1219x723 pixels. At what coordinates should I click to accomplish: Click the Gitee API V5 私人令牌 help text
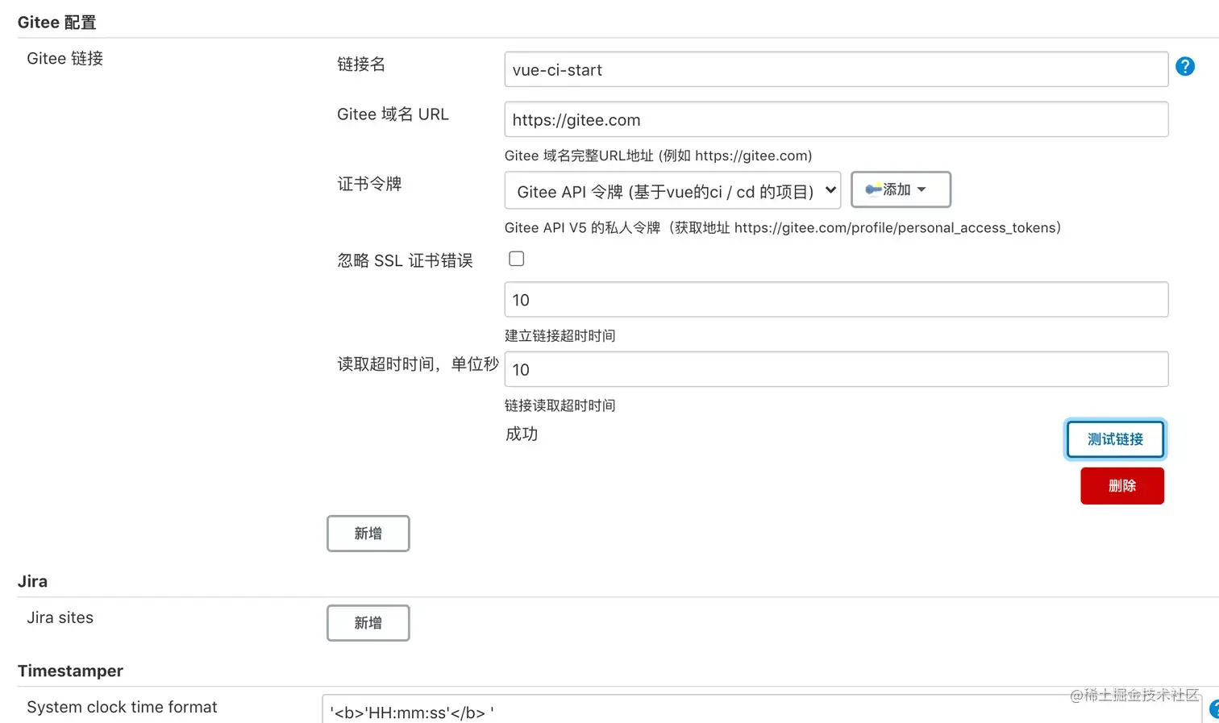[783, 228]
